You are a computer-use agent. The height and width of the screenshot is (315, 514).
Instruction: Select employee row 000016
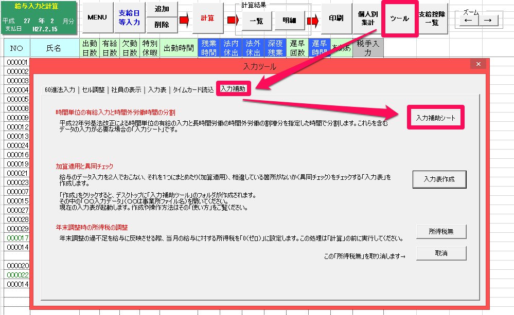tap(17, 155)
